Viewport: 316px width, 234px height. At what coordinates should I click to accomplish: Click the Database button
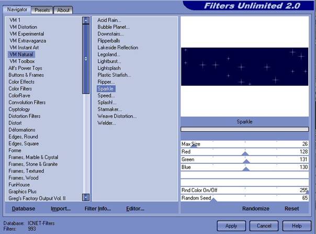[24, 208]
